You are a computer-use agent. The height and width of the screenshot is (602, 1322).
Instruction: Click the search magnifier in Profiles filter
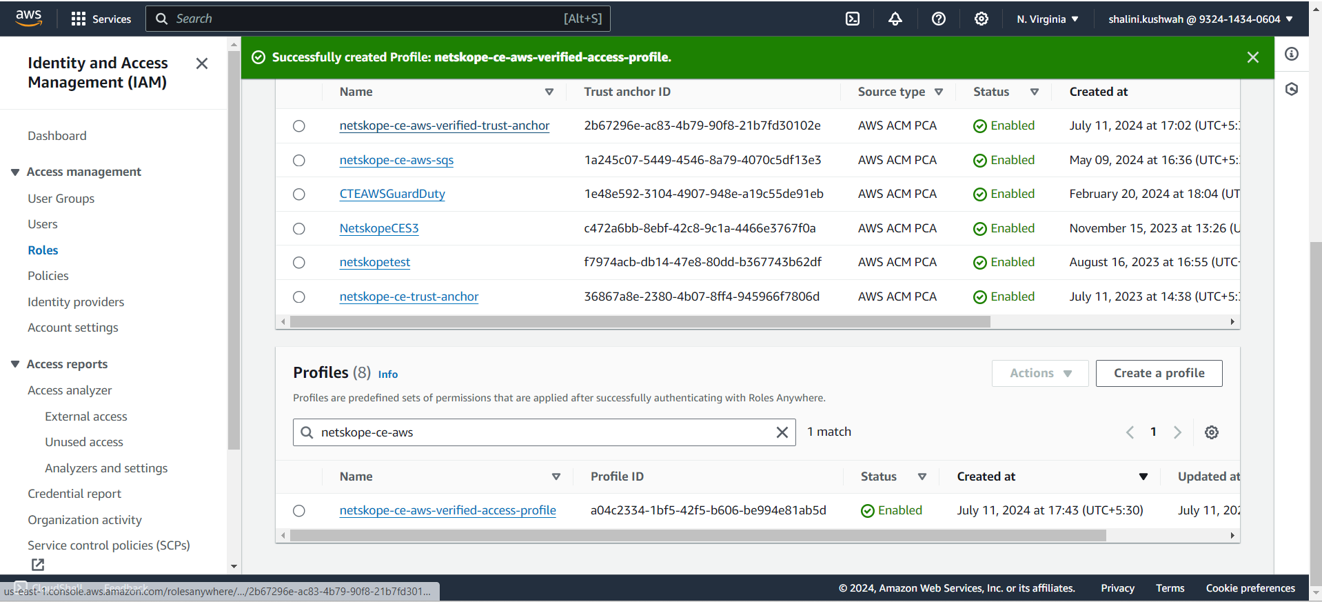pyautogui.click(x=307, y=432)
